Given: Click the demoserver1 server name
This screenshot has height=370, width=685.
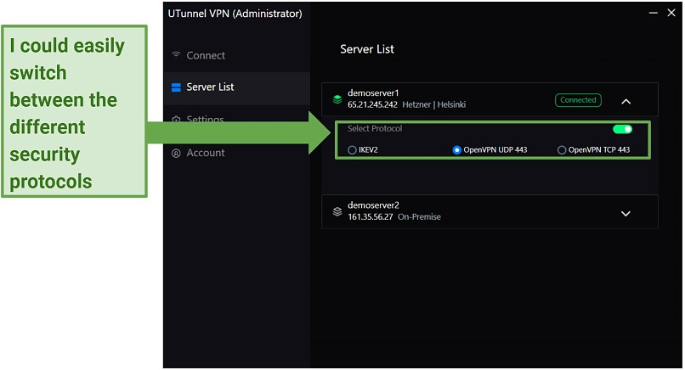Looking at the screenshot, I should click(373, 93).
